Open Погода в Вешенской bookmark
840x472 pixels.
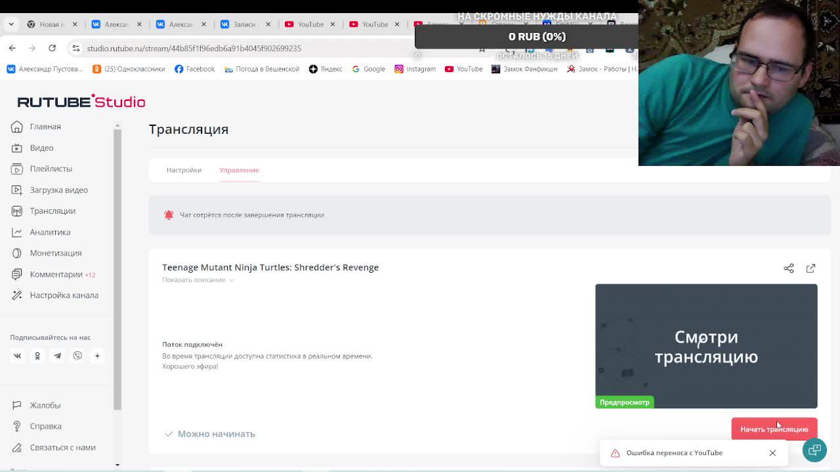tap(261, 69)
